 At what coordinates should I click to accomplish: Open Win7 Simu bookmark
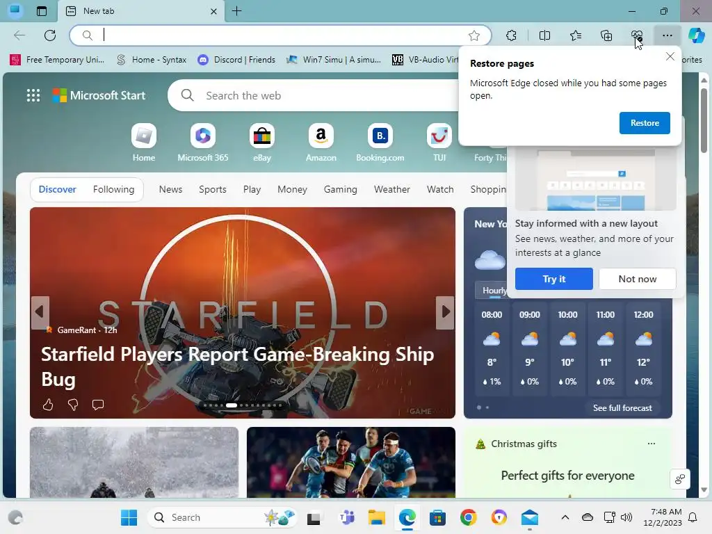pos(334,60)
